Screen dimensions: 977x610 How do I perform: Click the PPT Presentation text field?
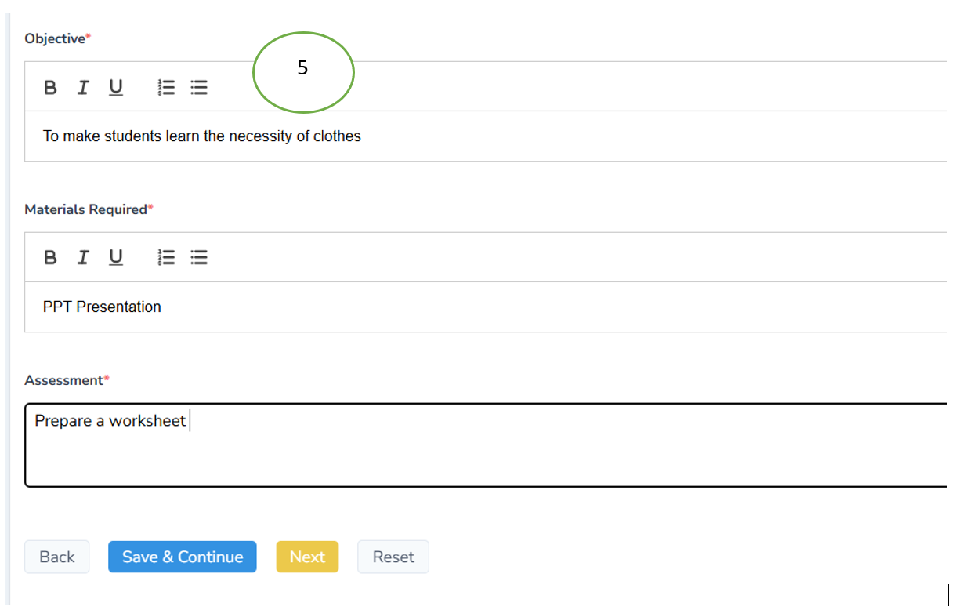(x=313, y=307)
